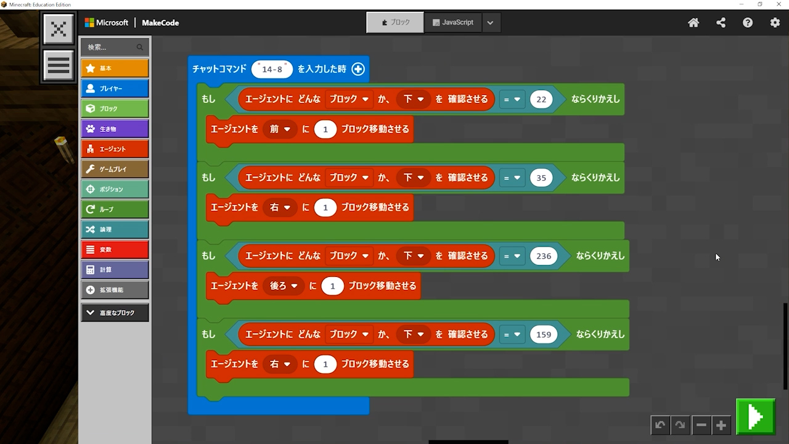The width and height of the screenshot is (789, 444).
Task: Open the ループ block category
Action: coord(115,210)
